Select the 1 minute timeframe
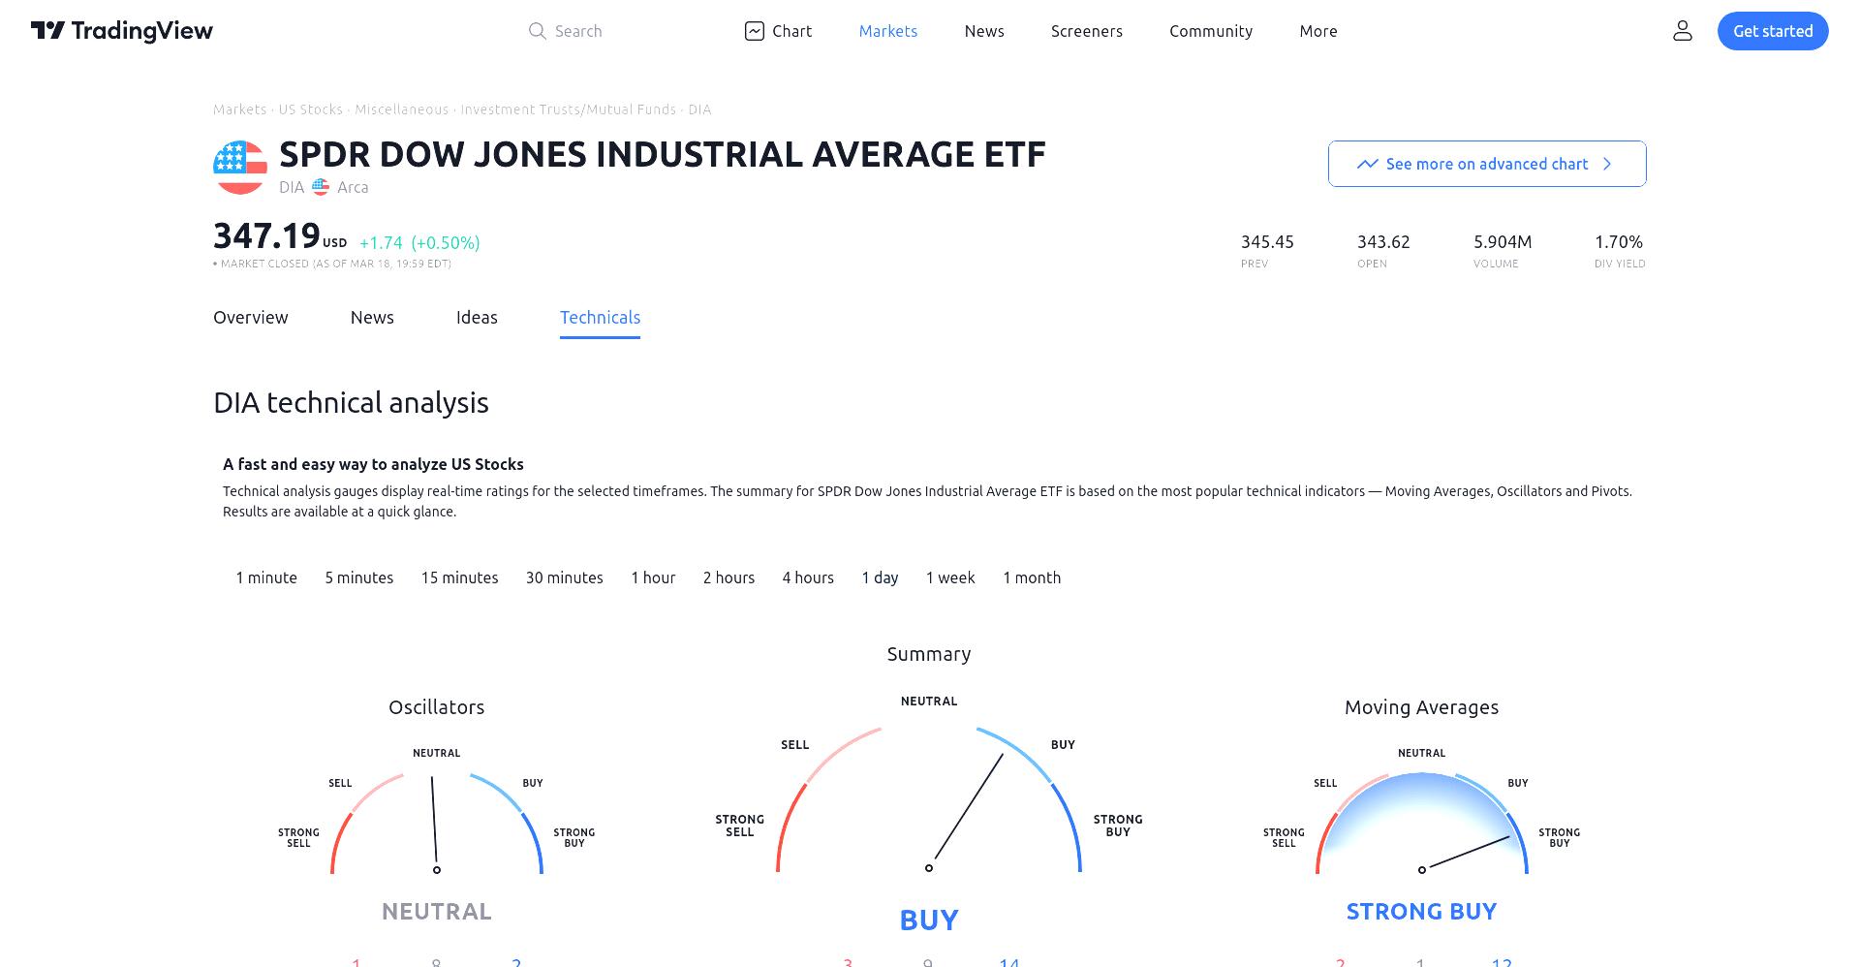1860x967 pixels. click(266, 577)
